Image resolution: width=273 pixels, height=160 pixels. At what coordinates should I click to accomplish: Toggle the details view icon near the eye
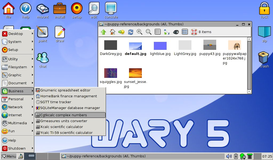[x=184, y=32]
